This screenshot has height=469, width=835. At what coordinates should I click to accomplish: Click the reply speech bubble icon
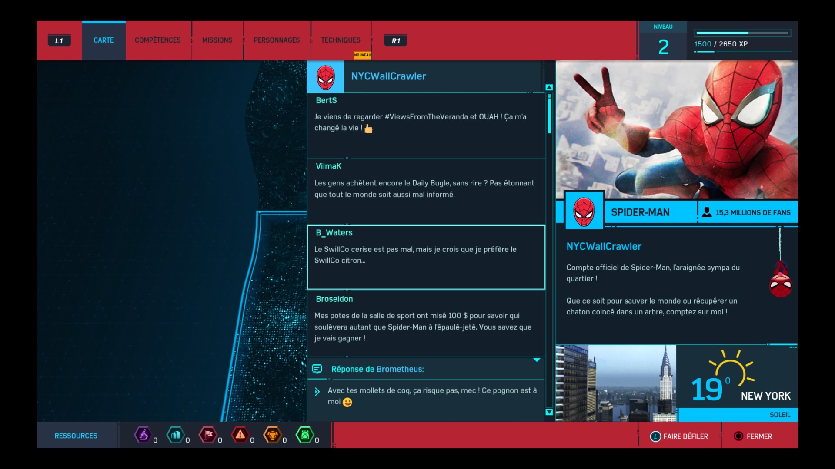coord(317,369)
